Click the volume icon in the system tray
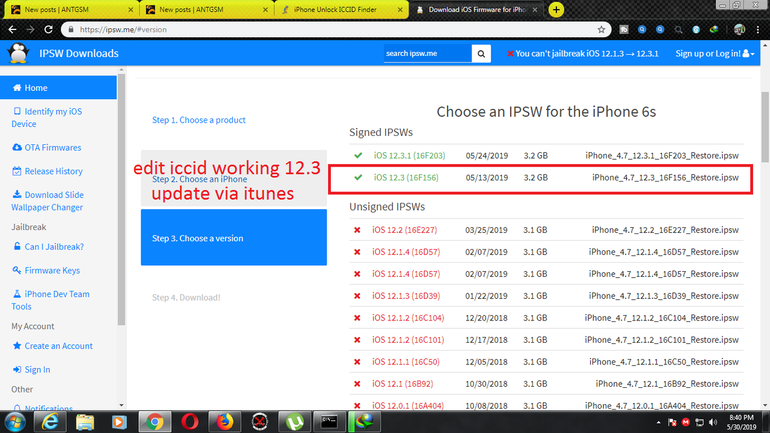This screenshot has width=770, height=433. pos(713,422)
